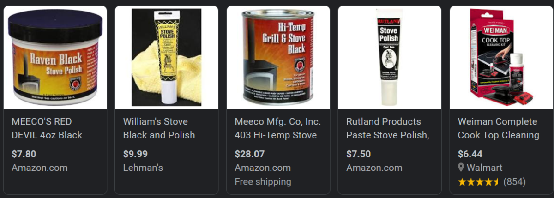The image size is (554, 198).
Task: Click the $28.07 price on Meeco listing
Action: click(250, 154)
